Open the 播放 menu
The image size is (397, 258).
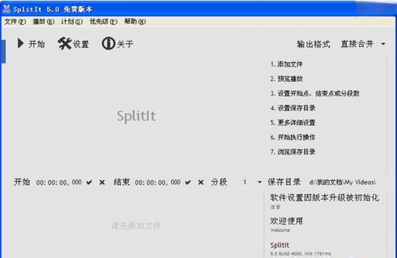click(x=44, y=22)
